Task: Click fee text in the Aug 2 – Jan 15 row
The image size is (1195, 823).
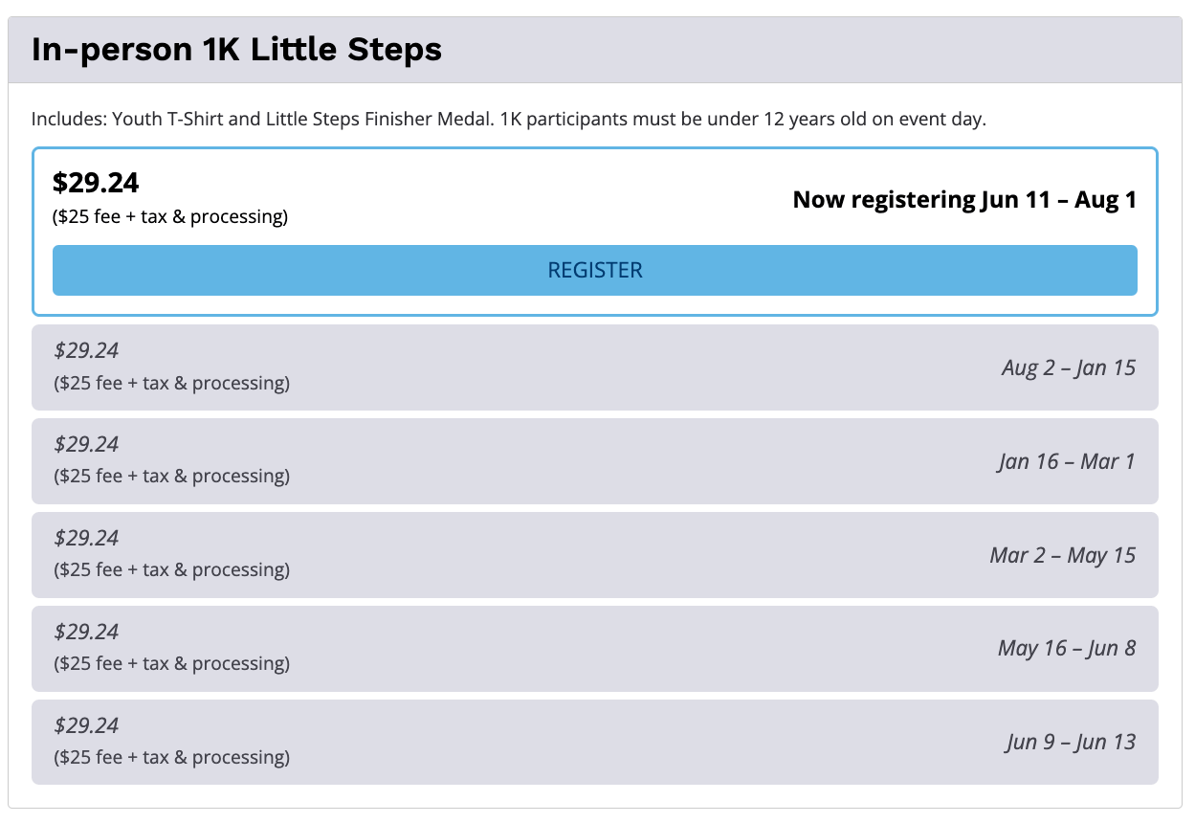Action: click(x=171, y=384)
